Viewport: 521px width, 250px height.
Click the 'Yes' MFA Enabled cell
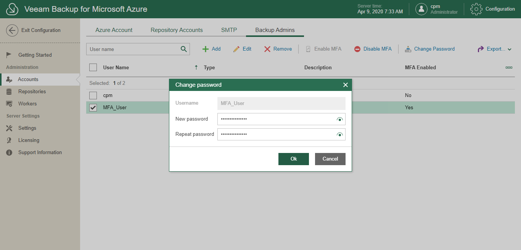coord(409,108)
